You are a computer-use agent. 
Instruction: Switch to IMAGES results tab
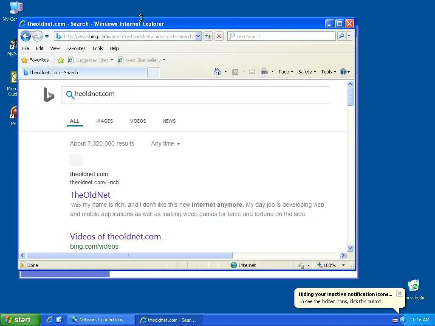coord(105,121)
